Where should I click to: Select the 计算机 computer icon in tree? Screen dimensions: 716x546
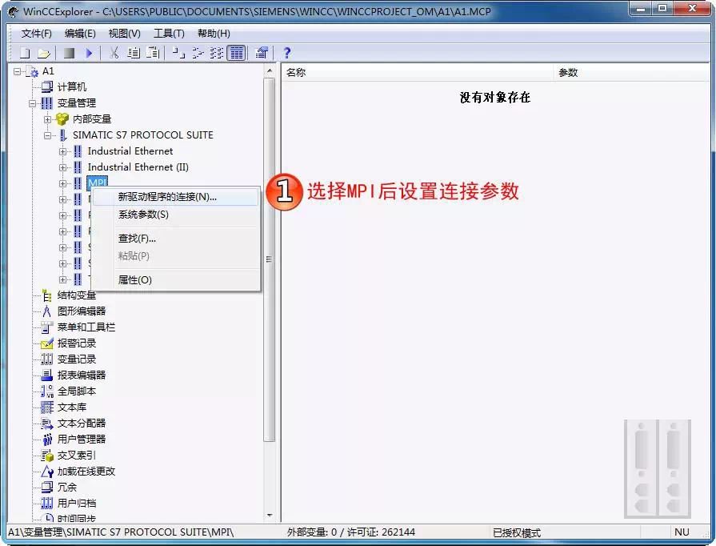(x=47, y=86)
